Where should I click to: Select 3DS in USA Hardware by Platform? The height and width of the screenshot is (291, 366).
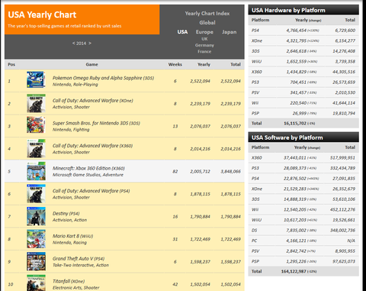click(255, 51)
